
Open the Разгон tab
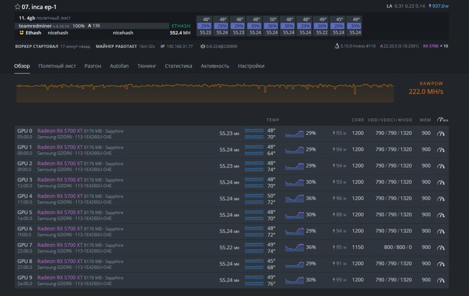tap(93, 66)
